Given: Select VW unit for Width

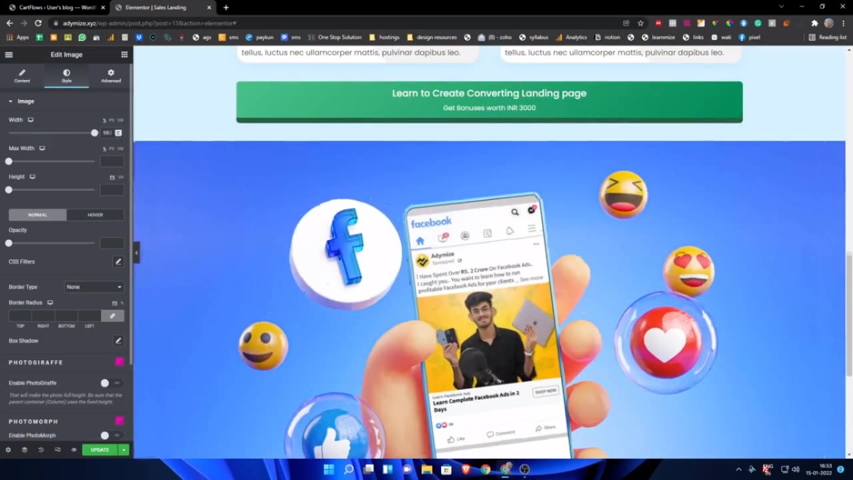Looking at the screenshot, I should pos(121,121).
